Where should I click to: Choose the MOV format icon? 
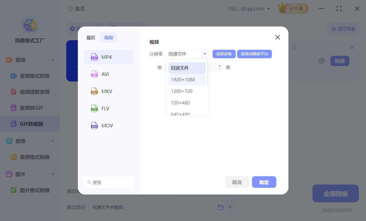(x=94, y=125)
